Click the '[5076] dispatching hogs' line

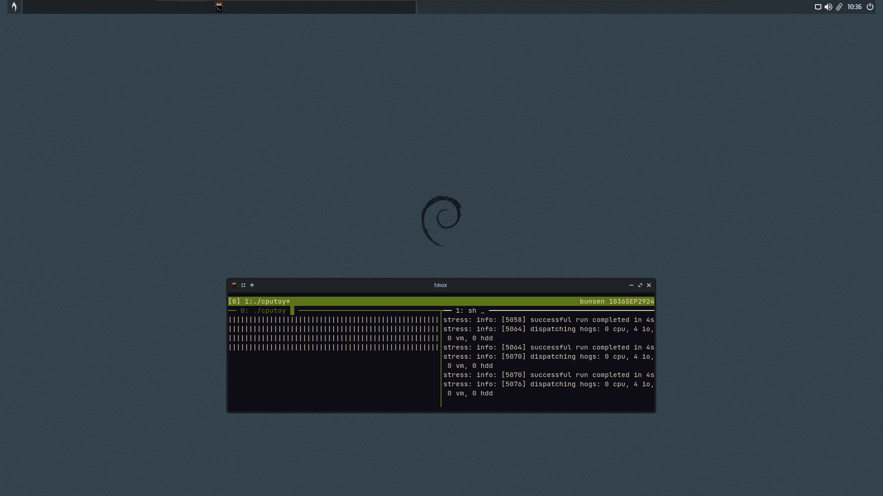549,384
